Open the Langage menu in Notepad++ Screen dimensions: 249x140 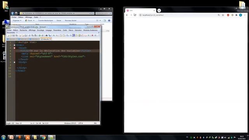click(x=49, y=30)
